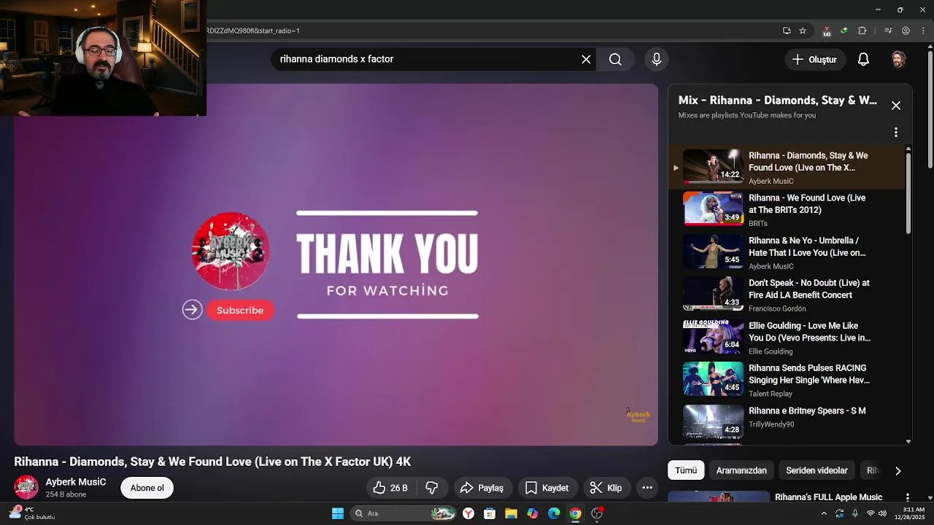Screen dimensions: 934x525
Task: Open the green download manager extension icon
Action: (844, 31)
